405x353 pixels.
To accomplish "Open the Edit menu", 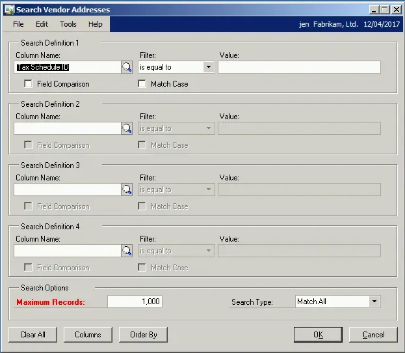I will click(42, 24).
